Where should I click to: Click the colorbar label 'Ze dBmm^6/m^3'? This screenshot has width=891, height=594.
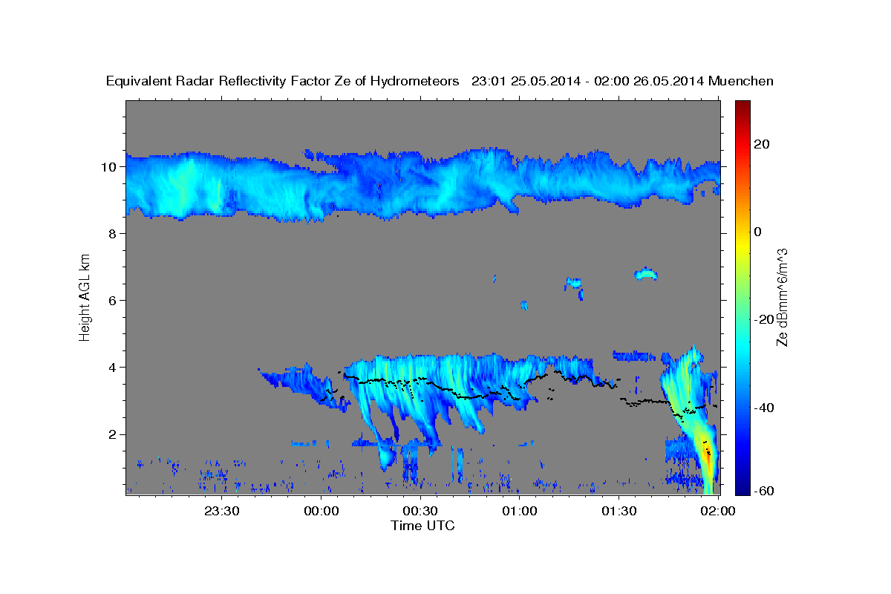pyautogui.click(x=782, y=297)
